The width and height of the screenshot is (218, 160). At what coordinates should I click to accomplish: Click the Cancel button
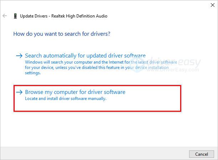pos(202,154)
